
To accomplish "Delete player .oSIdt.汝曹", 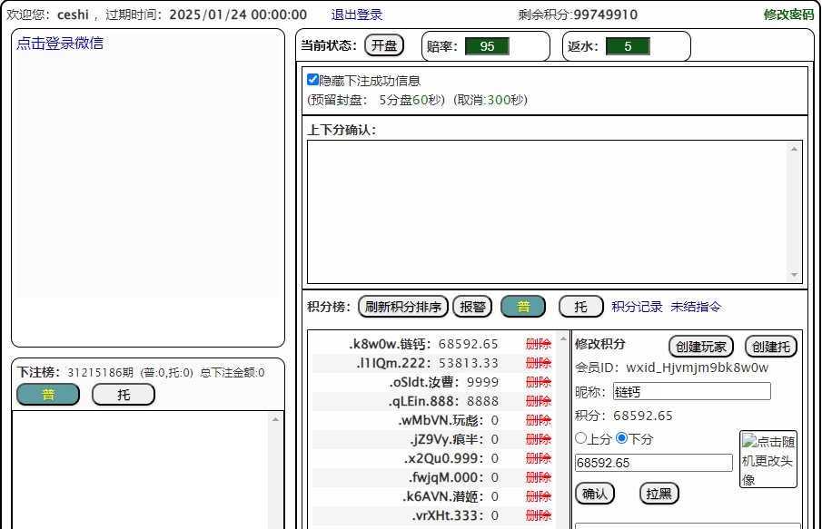I will (539, 382).
